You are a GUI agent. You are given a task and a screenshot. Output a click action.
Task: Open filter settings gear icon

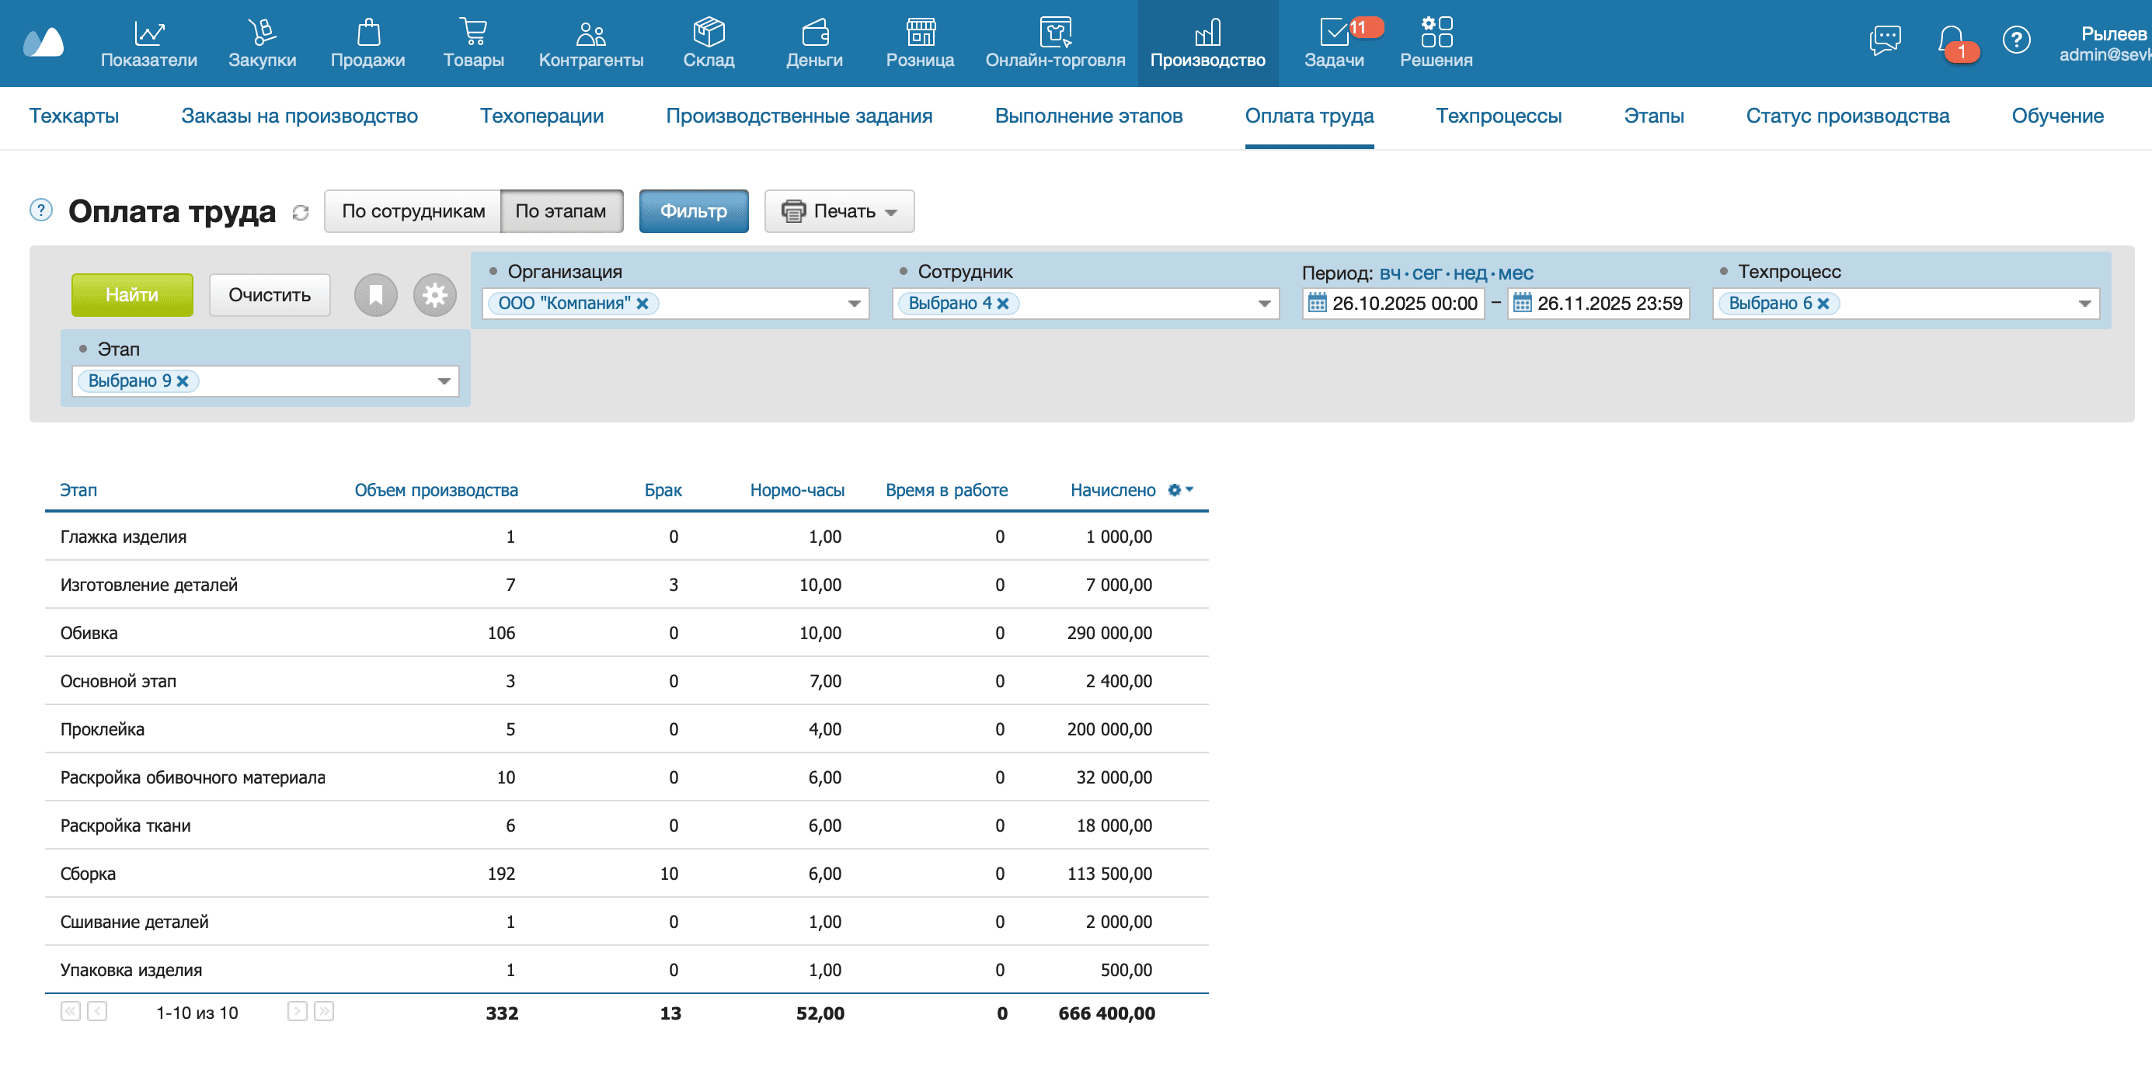pos(434,295)
